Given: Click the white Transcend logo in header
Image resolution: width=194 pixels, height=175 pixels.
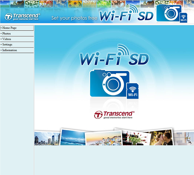Looking at the screenshot, I should pos(22,17).
